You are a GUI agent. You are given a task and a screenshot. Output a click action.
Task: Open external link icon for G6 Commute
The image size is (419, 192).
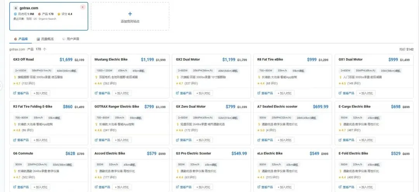(15, 187)
